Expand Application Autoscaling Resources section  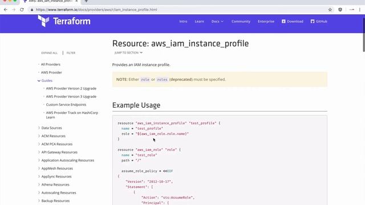pos(68,161)
